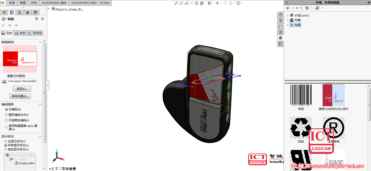The width and height of the screenshot is (371, 171).
Task: Open the DisplayManager color ball tab
Action: 35,13
